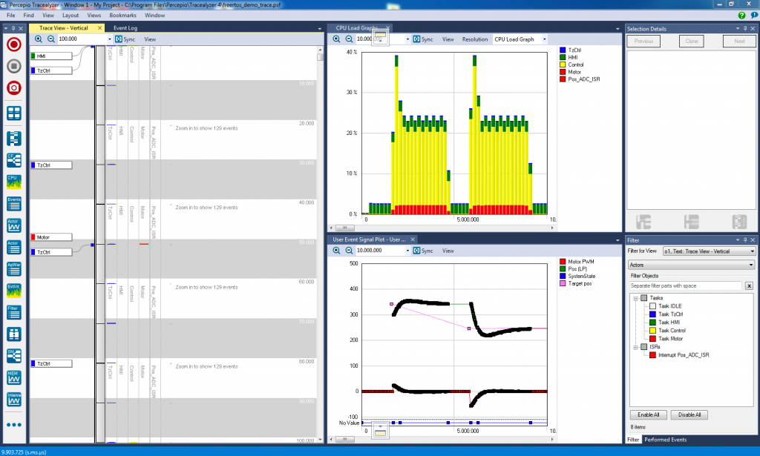This screenshot has width=760, height=456.
Task: Open the Bookmarks menu
Action: pos(122,15)
